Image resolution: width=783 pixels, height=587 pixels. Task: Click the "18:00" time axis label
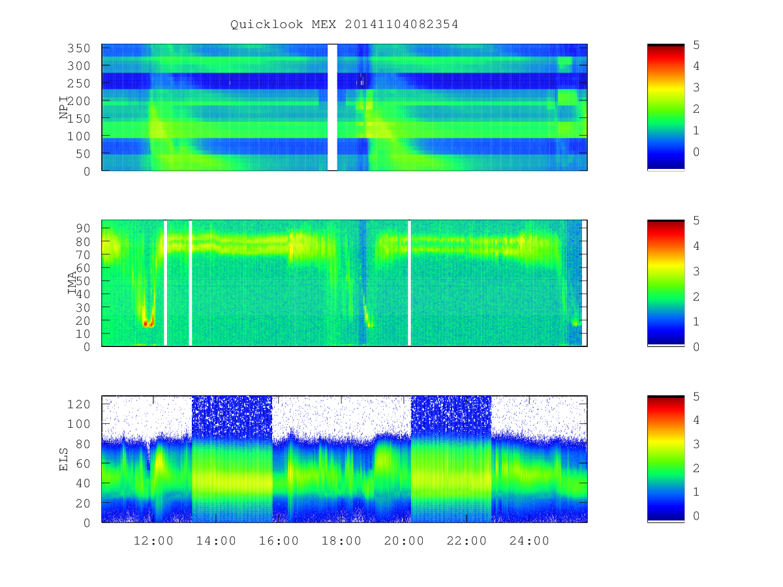coord(342,541)
